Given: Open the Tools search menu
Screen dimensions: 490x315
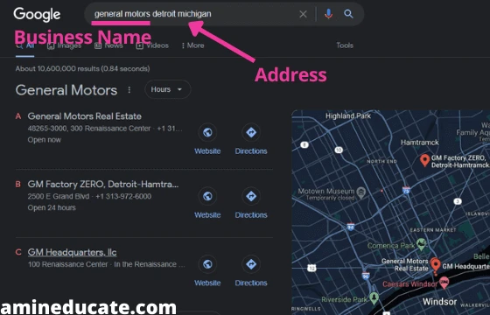Looking at the screenshot, I should pos(345,45).
